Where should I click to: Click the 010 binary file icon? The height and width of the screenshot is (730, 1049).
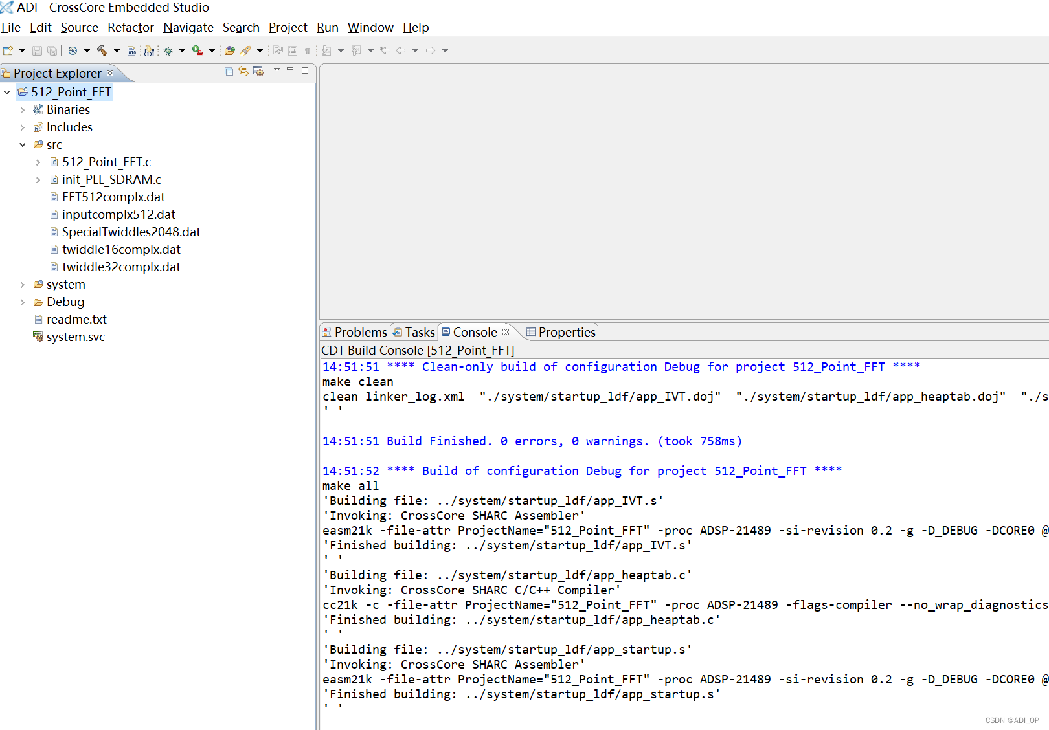click(131, 50)
